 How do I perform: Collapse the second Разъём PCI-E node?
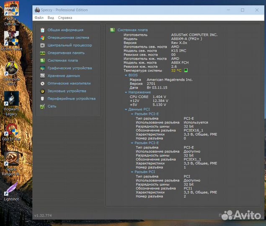point(132,143)
